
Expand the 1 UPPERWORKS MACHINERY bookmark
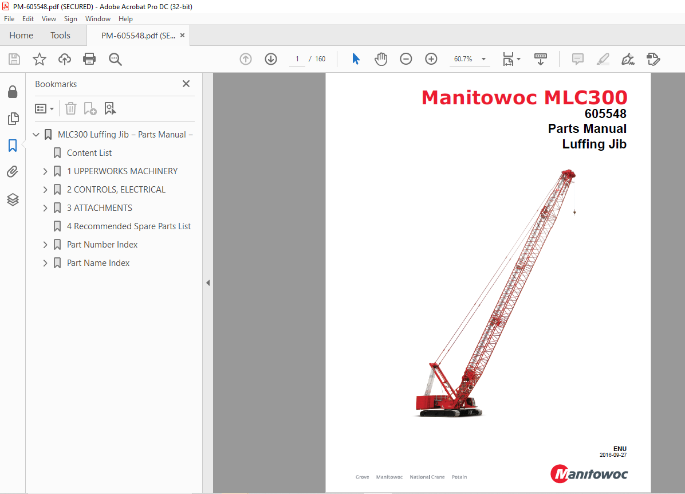[x=45, y=171]
